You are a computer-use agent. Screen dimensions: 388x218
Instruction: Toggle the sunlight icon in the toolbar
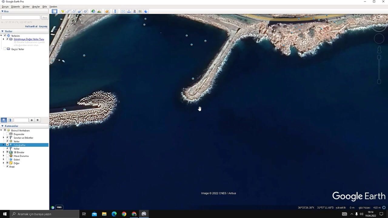99,11
